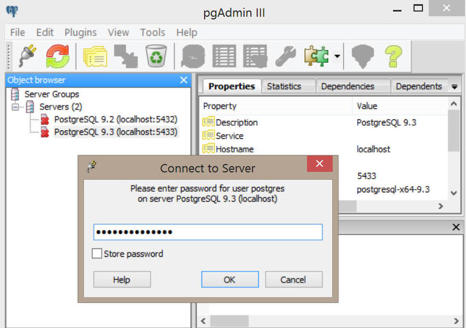This screenshot has height=328, width=466.
Task: Collapse the Servers (2) tree node
Action: click(x=15, y=107)
